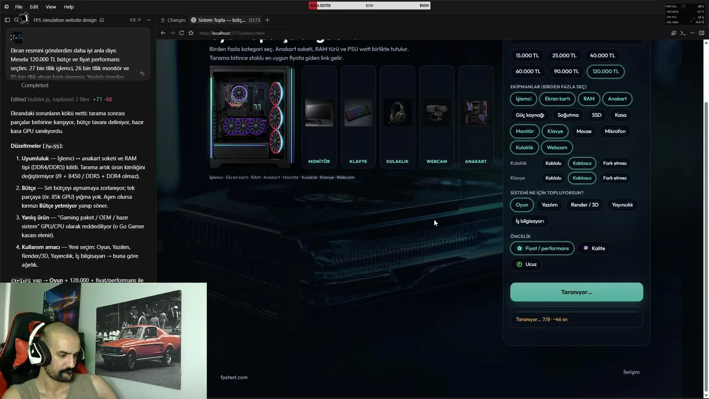Image resolution: width=709 pixels, height=399 pixels.
Task: Select 40.000 TL budget
Action: (x=602, y=55)
